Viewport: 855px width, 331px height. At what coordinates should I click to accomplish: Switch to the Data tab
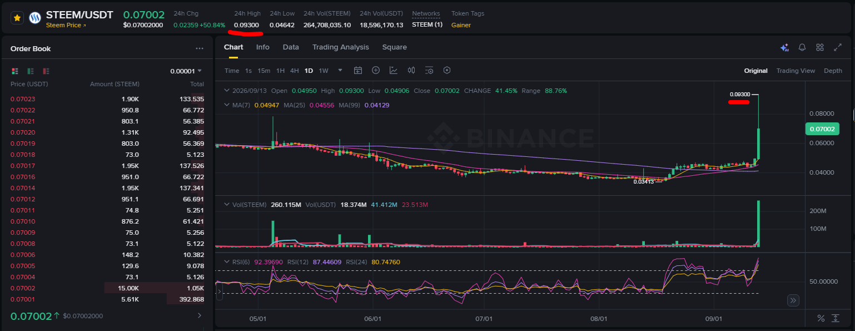pyautogui.click(x=291, y=47)
